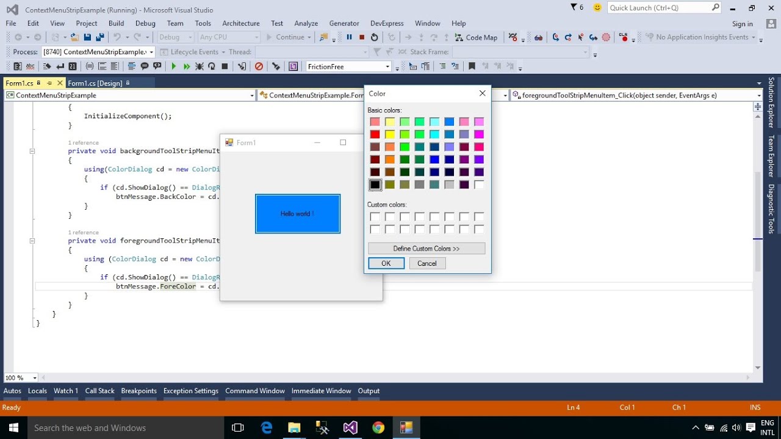
Task: Close the Color dialog
Action: point(482,93)
